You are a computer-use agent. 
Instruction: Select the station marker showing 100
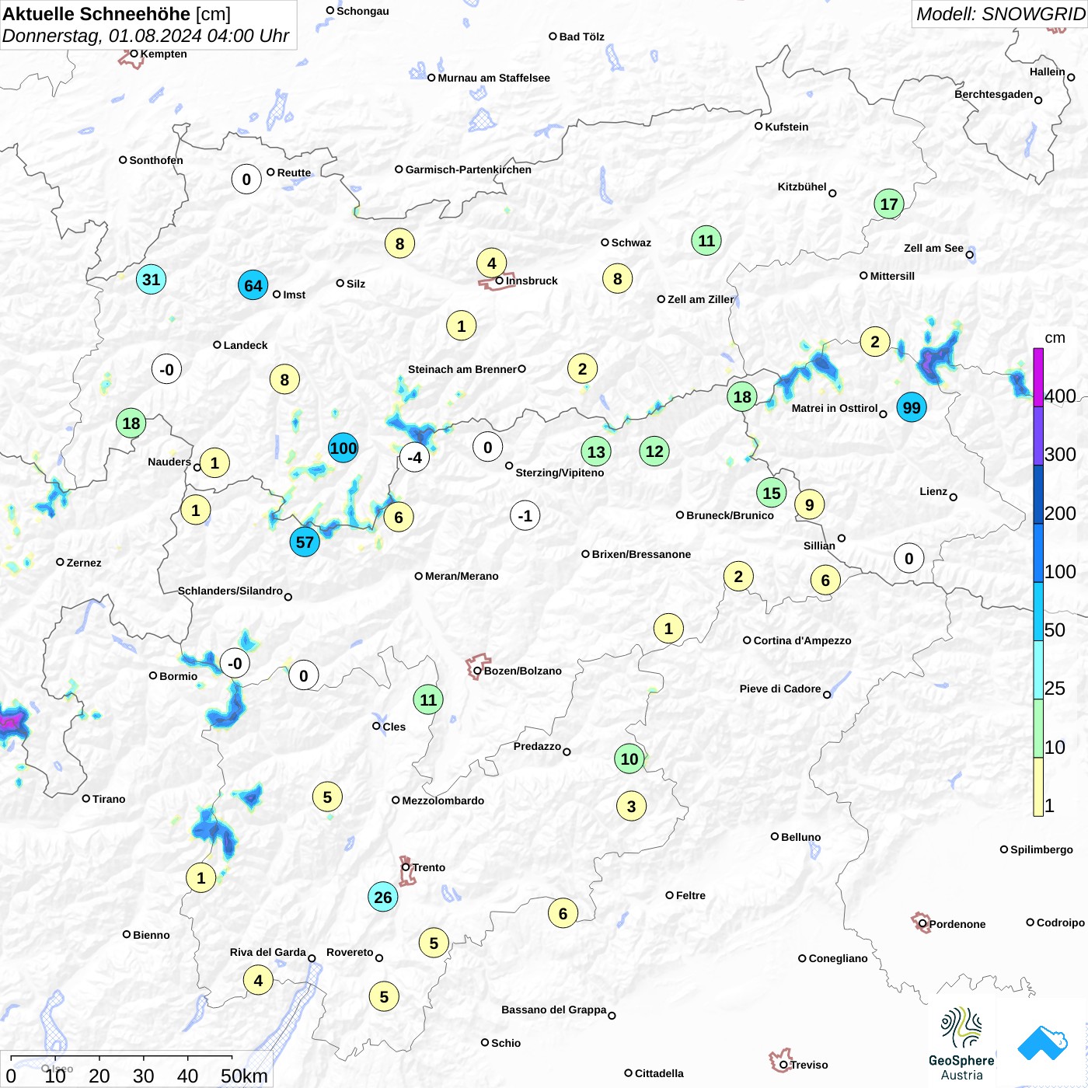343,448
